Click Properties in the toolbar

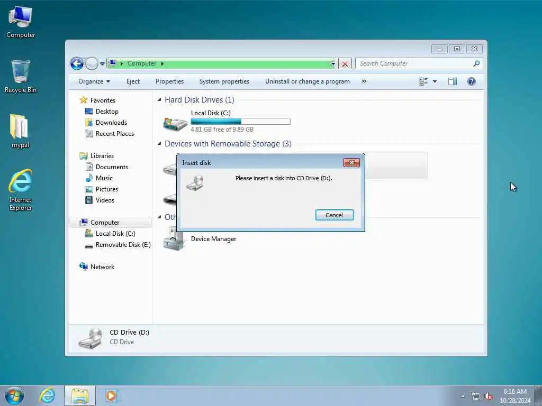[169, 81]
